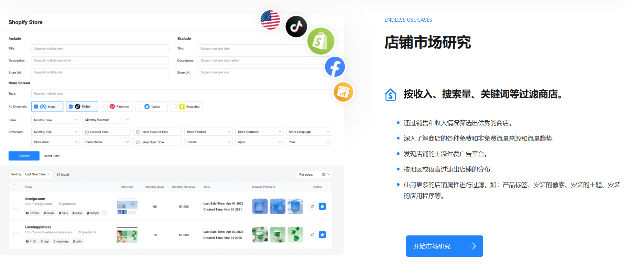Screen dimensions: 631x266
Task: Click the ENDLESS USE CASES label
Action: 408,20
